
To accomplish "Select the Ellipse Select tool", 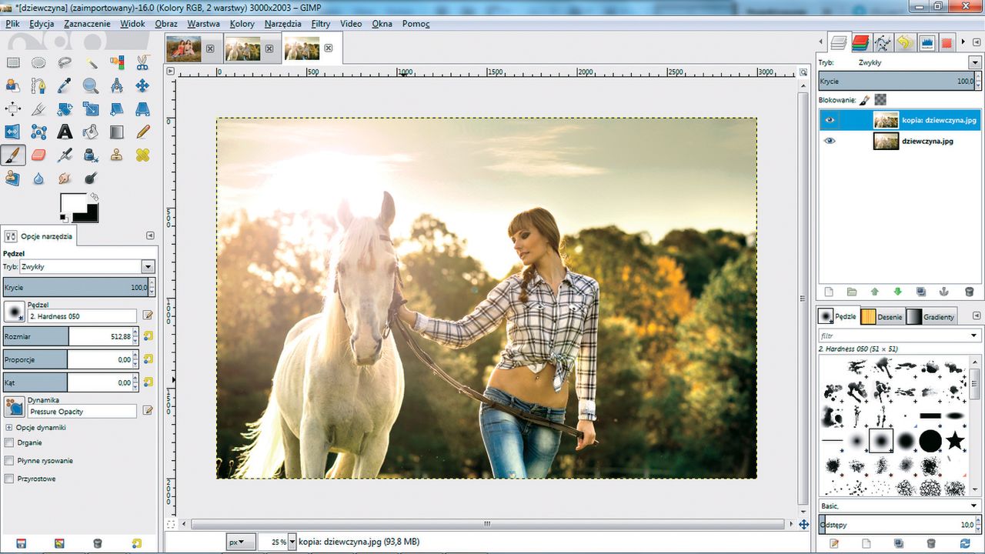I will (38, 63).
